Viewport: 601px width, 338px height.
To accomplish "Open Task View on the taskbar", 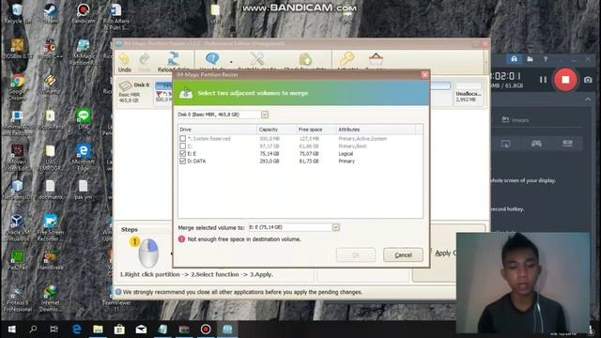I will pyautogui.click(x=54, y=330).
